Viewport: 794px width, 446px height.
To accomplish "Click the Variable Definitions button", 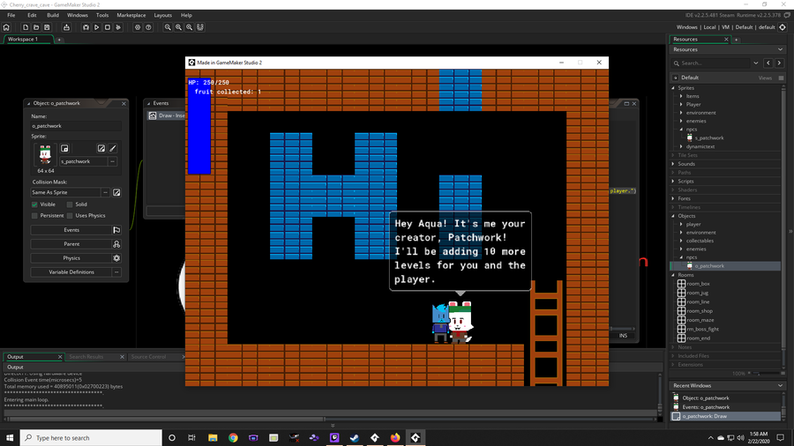I will pos(71,272).
